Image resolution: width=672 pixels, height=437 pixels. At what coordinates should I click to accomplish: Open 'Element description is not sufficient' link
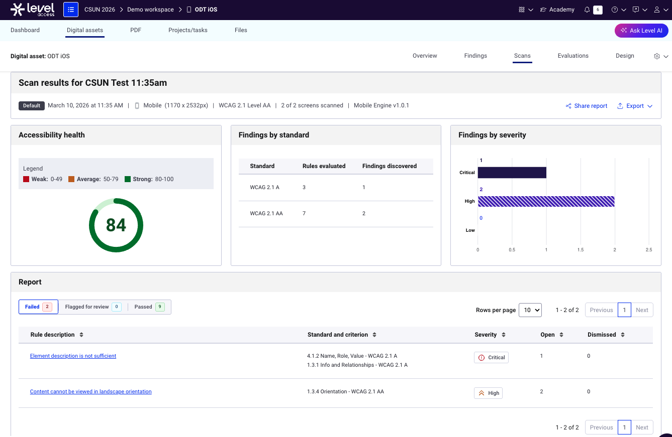pyautogui.click(x=73, y=356)
